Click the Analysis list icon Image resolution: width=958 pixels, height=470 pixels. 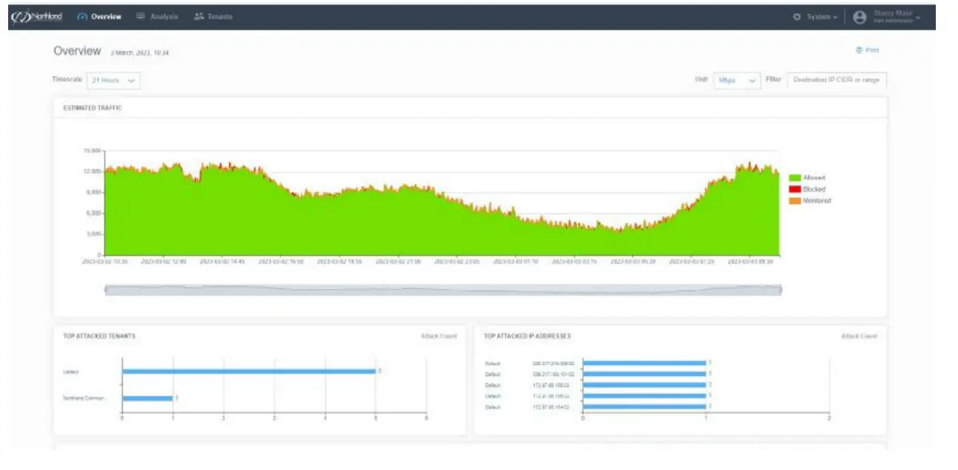coord(141,16)
